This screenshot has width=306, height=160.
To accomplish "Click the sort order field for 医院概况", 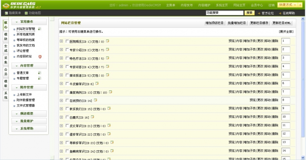I will point(286,41).
